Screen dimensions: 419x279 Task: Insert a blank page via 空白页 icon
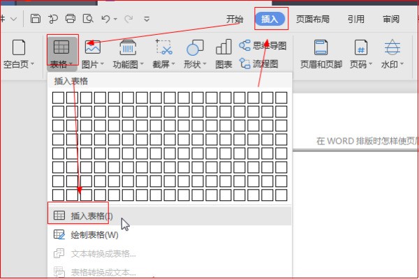[19, 47]
